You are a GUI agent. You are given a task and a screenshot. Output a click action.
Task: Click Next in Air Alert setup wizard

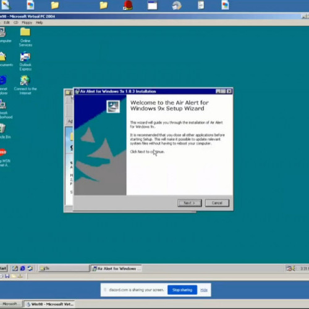point(190,203)
